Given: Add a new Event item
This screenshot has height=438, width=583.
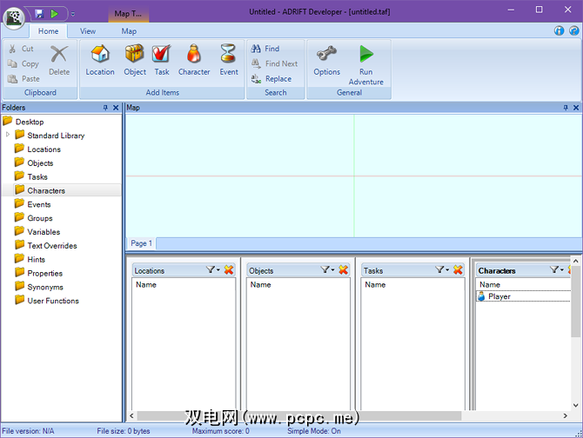Looking at the screenshot, I should pyautogui.click(x=228, y=60).
